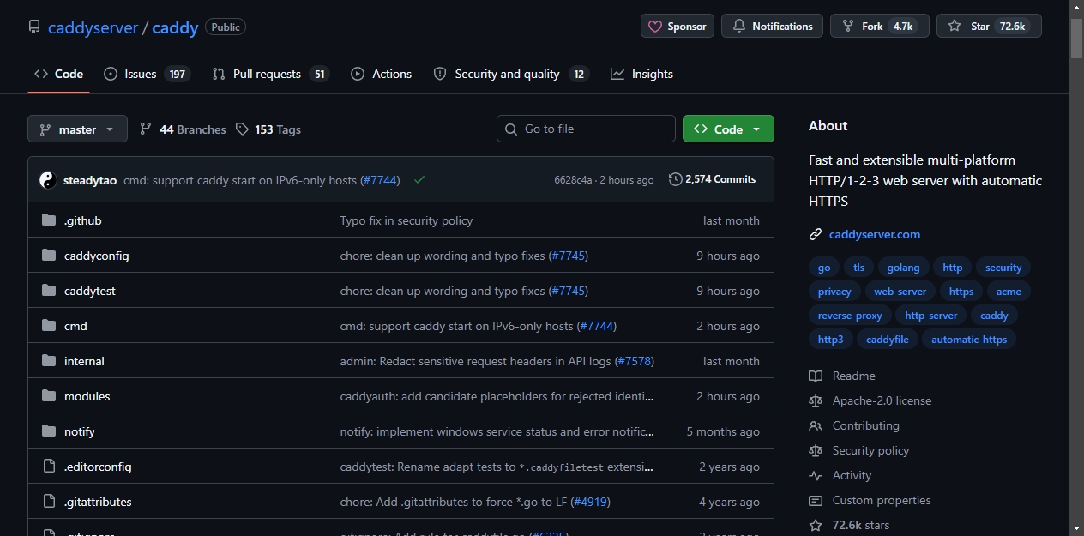Select the 'privacy' topic tag
The width and height of the screenshot is (1084, 536).
(x=834, y=292)
